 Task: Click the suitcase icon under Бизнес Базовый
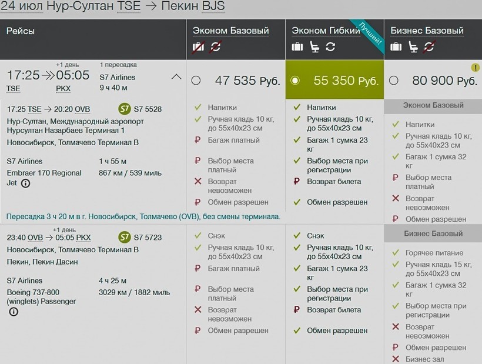396,47
